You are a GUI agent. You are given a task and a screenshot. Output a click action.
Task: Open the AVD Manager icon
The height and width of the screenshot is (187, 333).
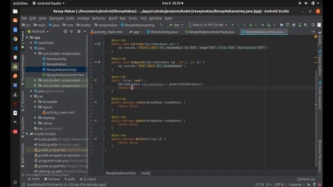pos(300,25)
